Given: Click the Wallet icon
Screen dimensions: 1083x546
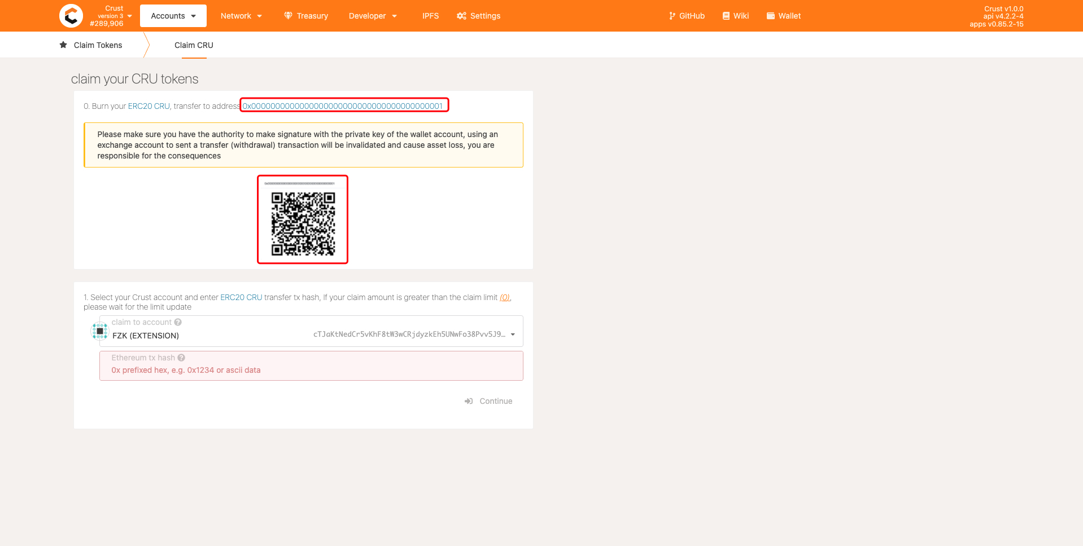Looking at the screenshot, I should [x=771, y=16].
